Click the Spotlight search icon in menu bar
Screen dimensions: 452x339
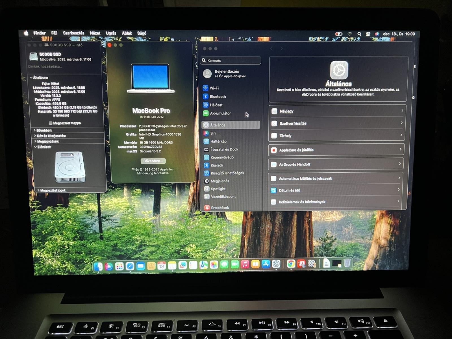[x=359, y=34]
